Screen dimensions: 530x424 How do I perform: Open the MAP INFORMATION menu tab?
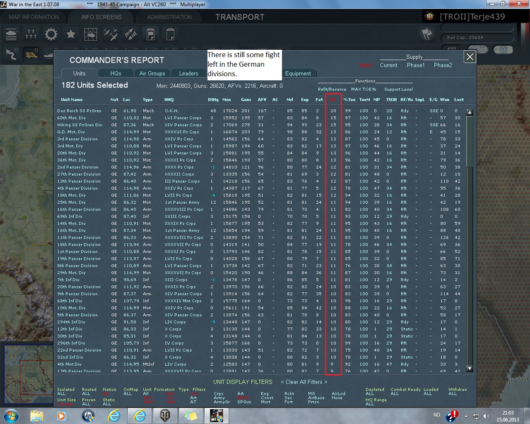[34, 17]
